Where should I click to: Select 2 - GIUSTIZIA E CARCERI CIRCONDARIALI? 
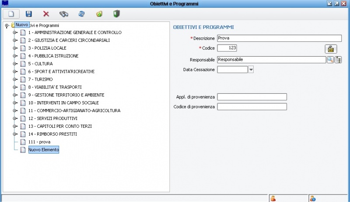click(69, 40)
